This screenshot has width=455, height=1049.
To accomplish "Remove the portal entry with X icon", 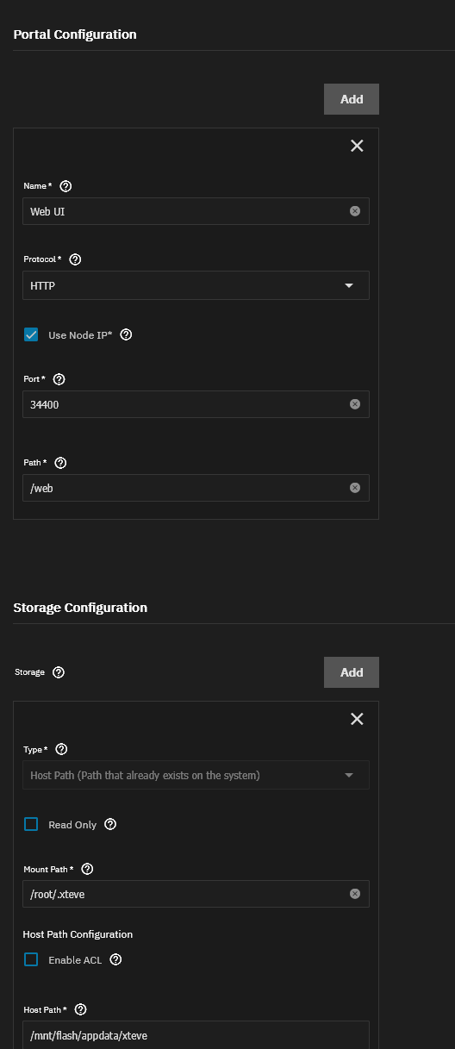I will 357,146.
